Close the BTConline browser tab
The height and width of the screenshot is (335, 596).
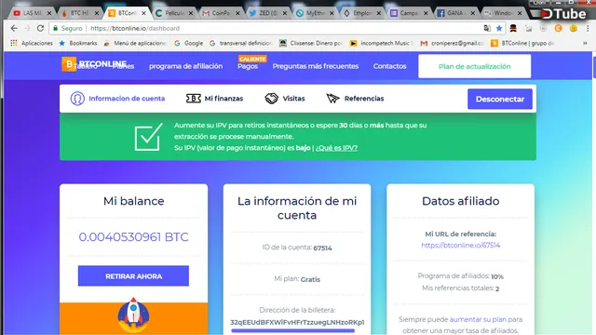click(143, 13)
